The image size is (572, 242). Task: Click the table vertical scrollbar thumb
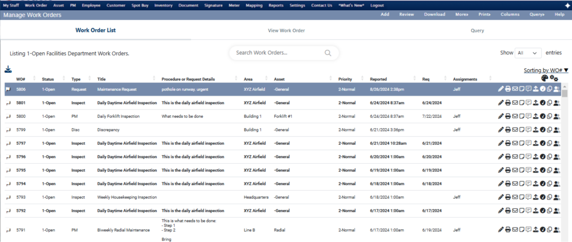click(565, 94)
